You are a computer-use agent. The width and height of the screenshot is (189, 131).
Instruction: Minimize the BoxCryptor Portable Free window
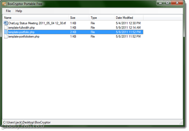click(160, 3)
